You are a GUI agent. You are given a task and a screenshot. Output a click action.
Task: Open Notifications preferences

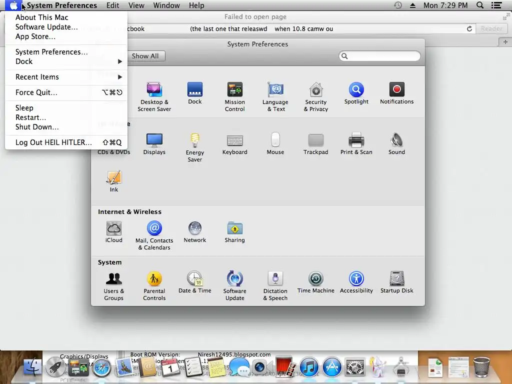click(x=396, y=93)
